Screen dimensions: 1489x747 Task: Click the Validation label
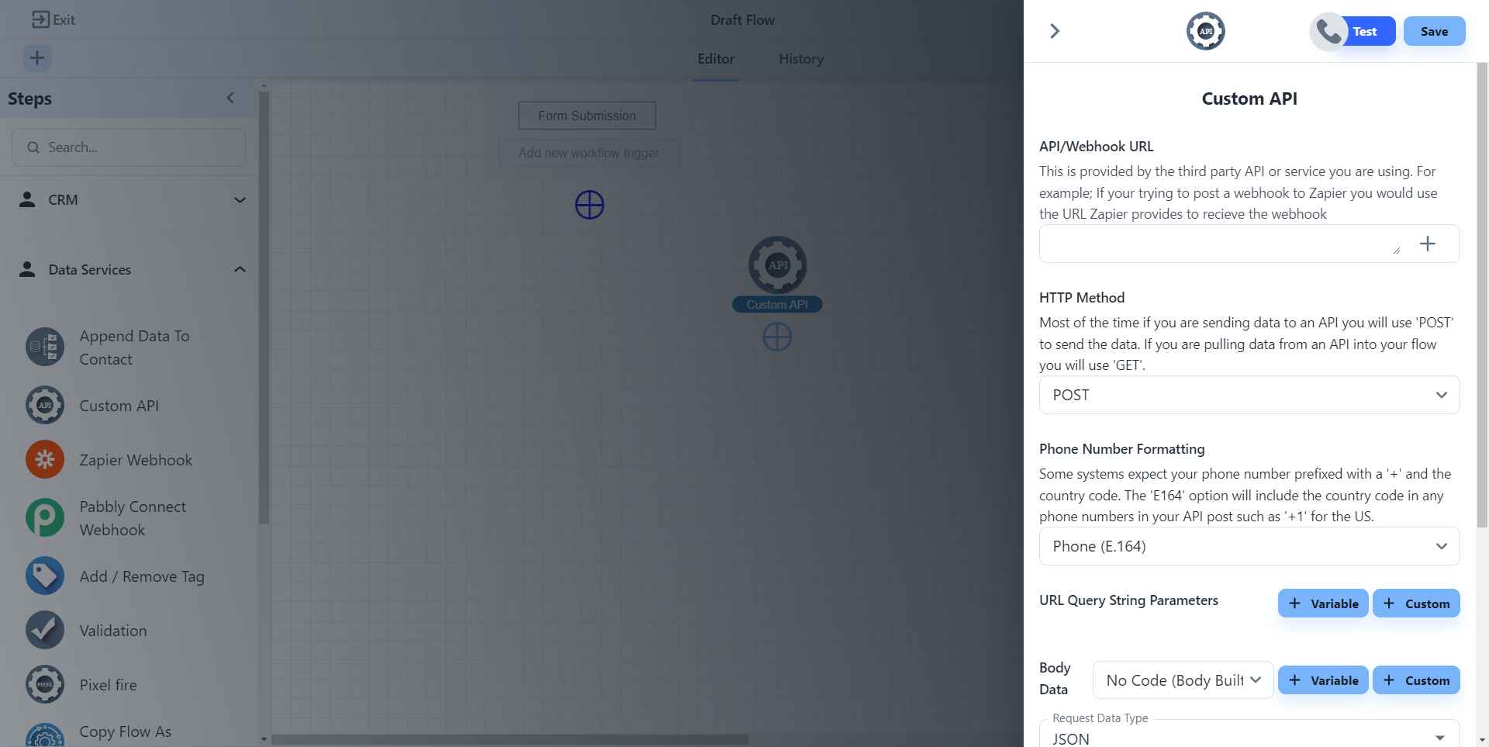point(113,631)
